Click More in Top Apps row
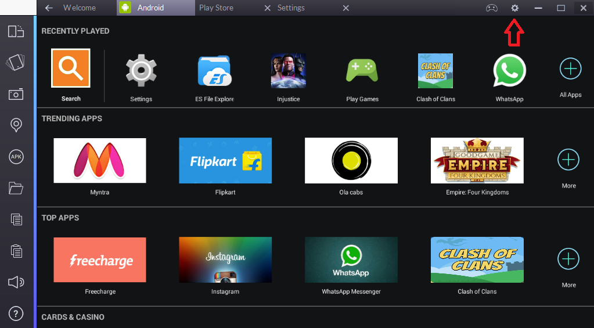594x328 pixels. coord(568,259)
